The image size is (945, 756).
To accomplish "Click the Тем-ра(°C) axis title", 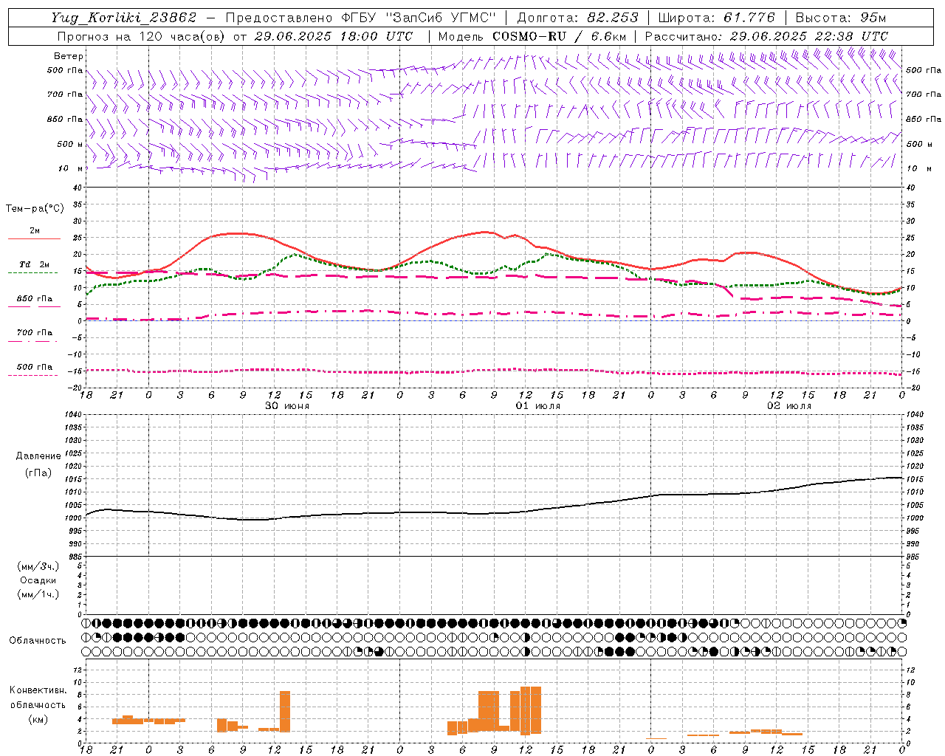I will [35, 209].
